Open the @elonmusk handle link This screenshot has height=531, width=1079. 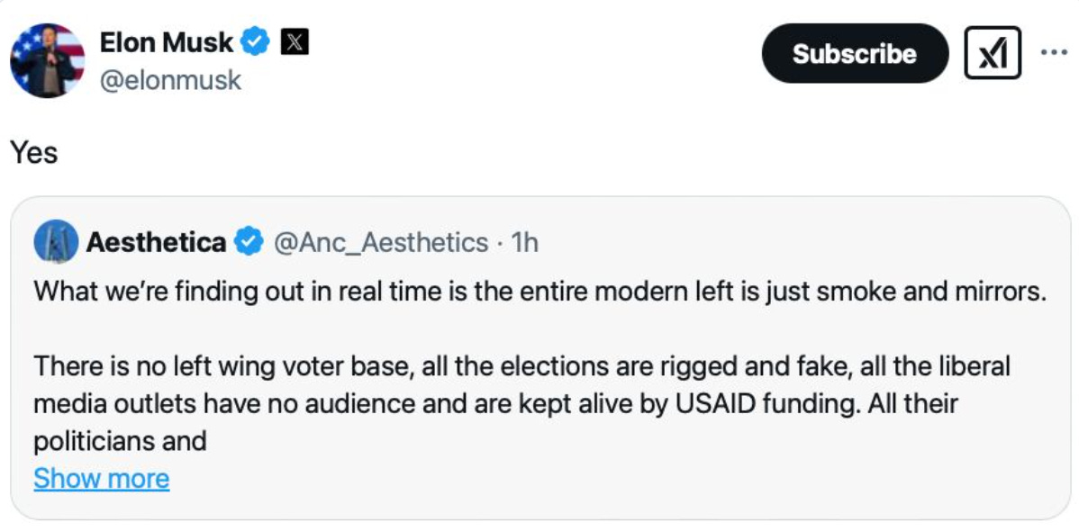[x=170, y=80]
